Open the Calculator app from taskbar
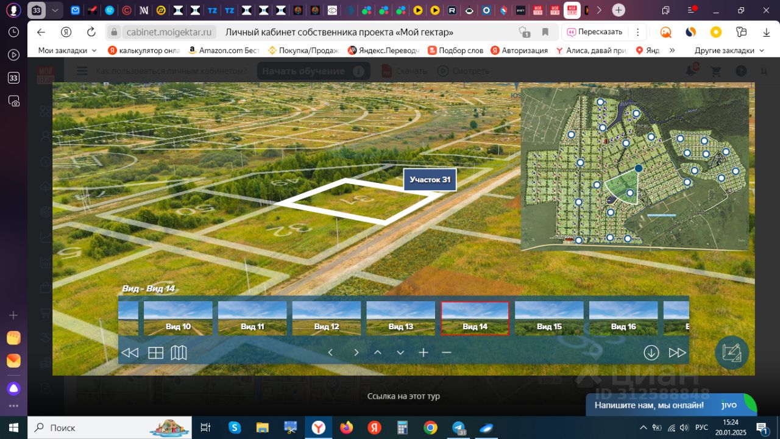This screenshot has width=780, height=439. 402,427
